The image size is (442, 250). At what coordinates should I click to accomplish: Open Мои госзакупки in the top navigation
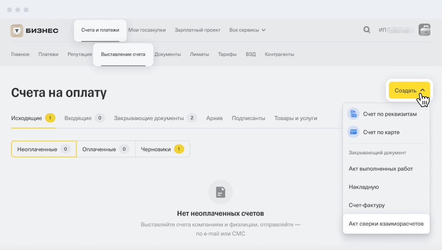(147, 30)
